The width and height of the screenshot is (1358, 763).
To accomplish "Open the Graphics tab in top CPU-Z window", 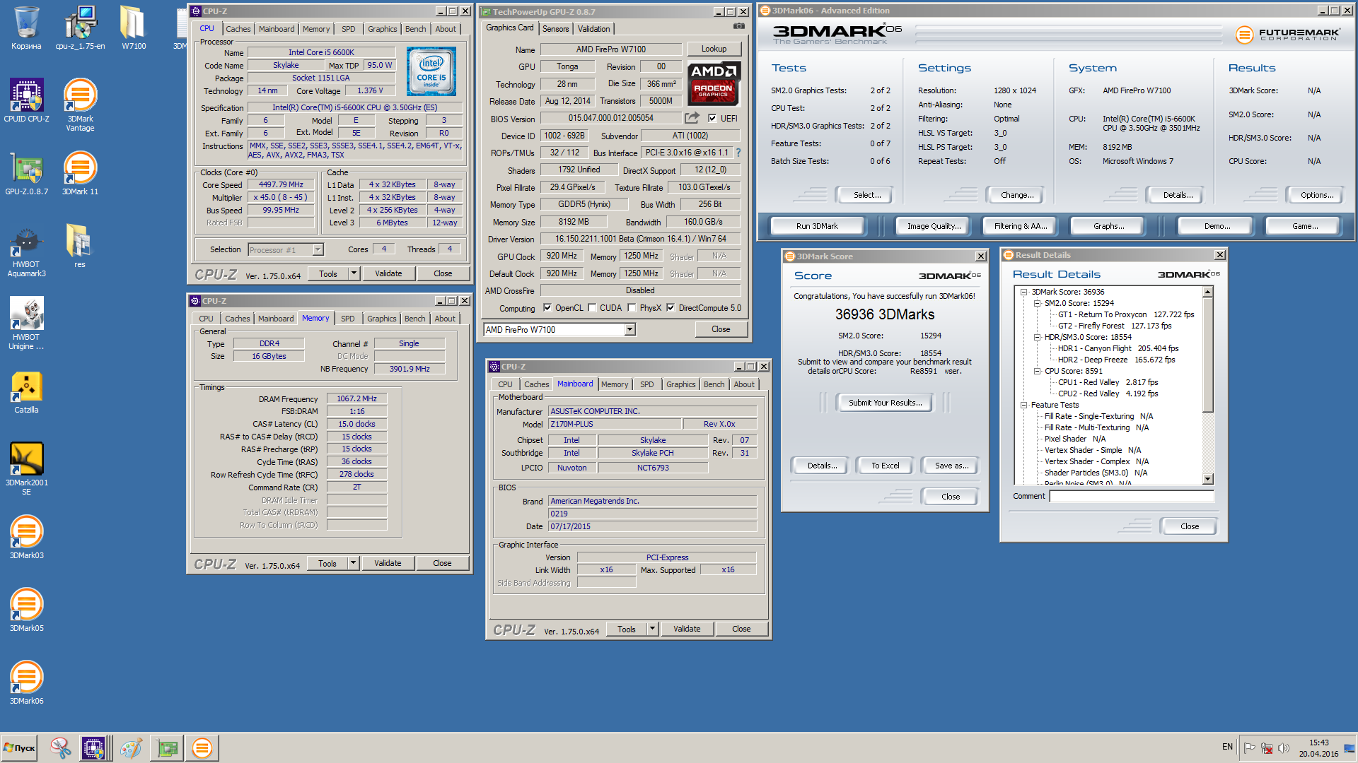I will [x=382, y=29].
